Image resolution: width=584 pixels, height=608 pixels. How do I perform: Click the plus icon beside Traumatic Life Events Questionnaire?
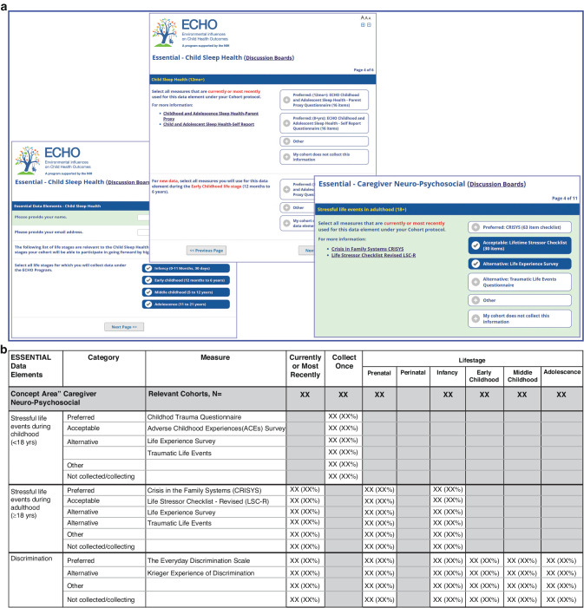[476, 280]
